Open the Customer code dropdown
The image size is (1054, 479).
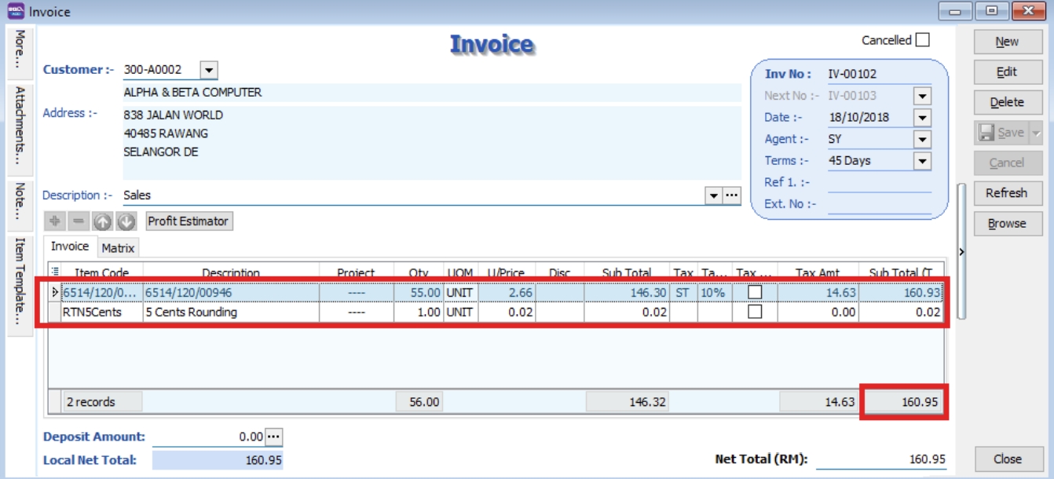[x=209, y=70]
